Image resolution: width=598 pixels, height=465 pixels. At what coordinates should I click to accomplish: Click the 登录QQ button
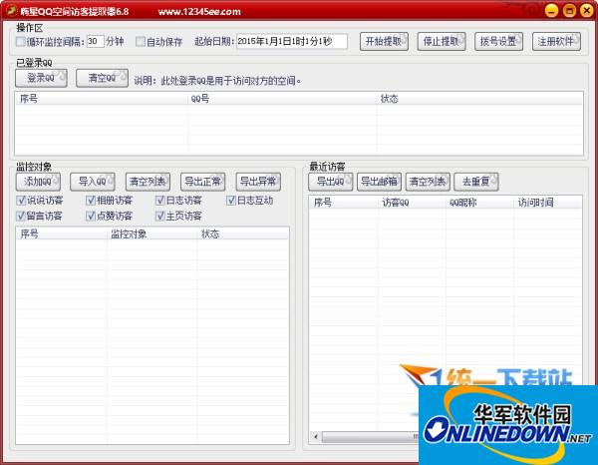click(41, 78)
